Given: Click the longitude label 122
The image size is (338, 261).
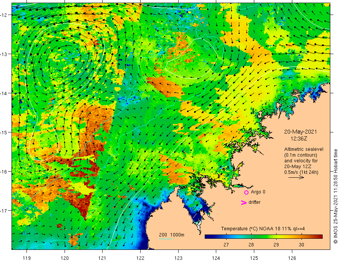Looking at the screenshot, I should click(140, 258).
